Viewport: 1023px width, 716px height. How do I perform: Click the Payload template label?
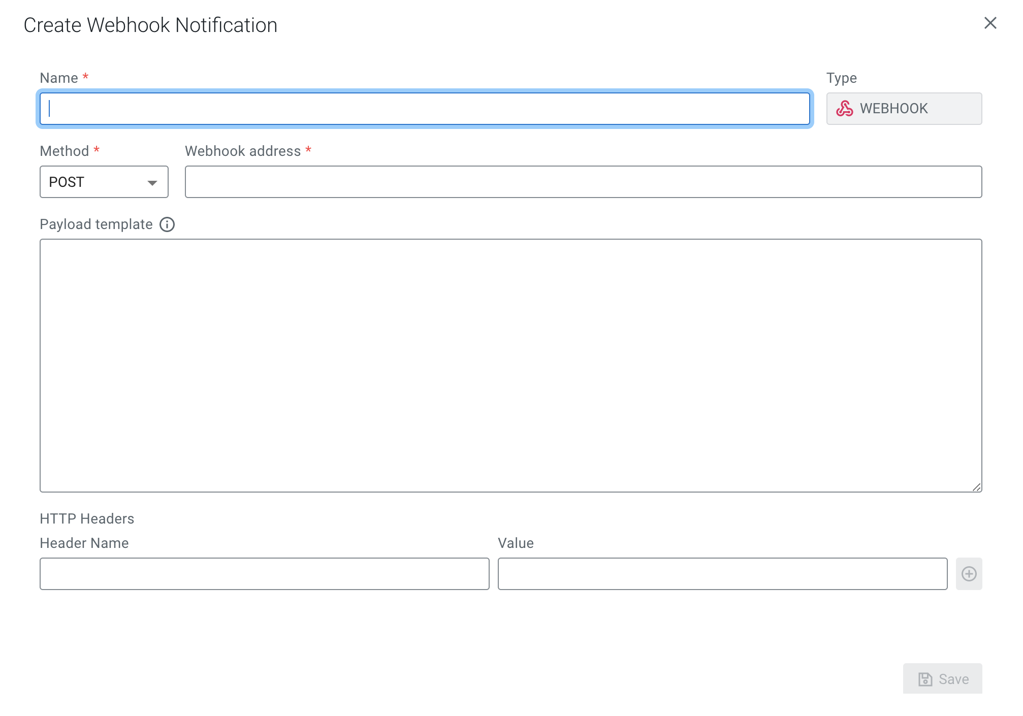(x=96, y=224)
